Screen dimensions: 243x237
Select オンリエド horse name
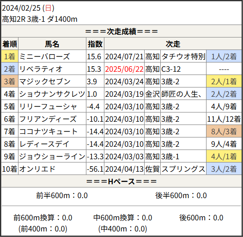37,169
